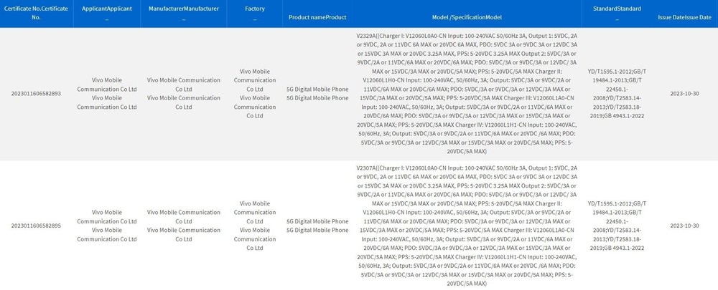
Task: Select certificate number 2023011606582893
Action: tap(36, 94)
